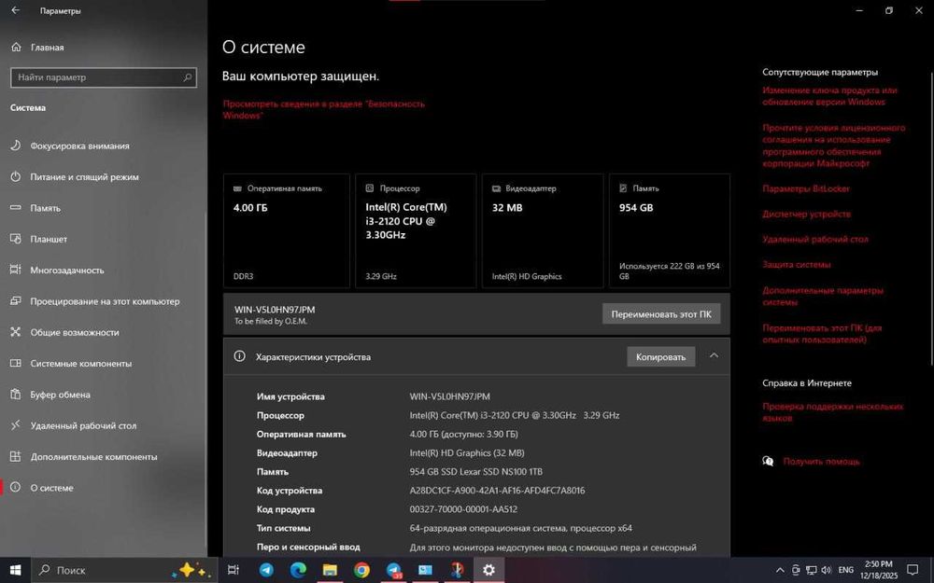Viewport: 934px width, 583px height.
Task: Open Microsoft Edge from the taskbar
Action: tap(298, 570)
